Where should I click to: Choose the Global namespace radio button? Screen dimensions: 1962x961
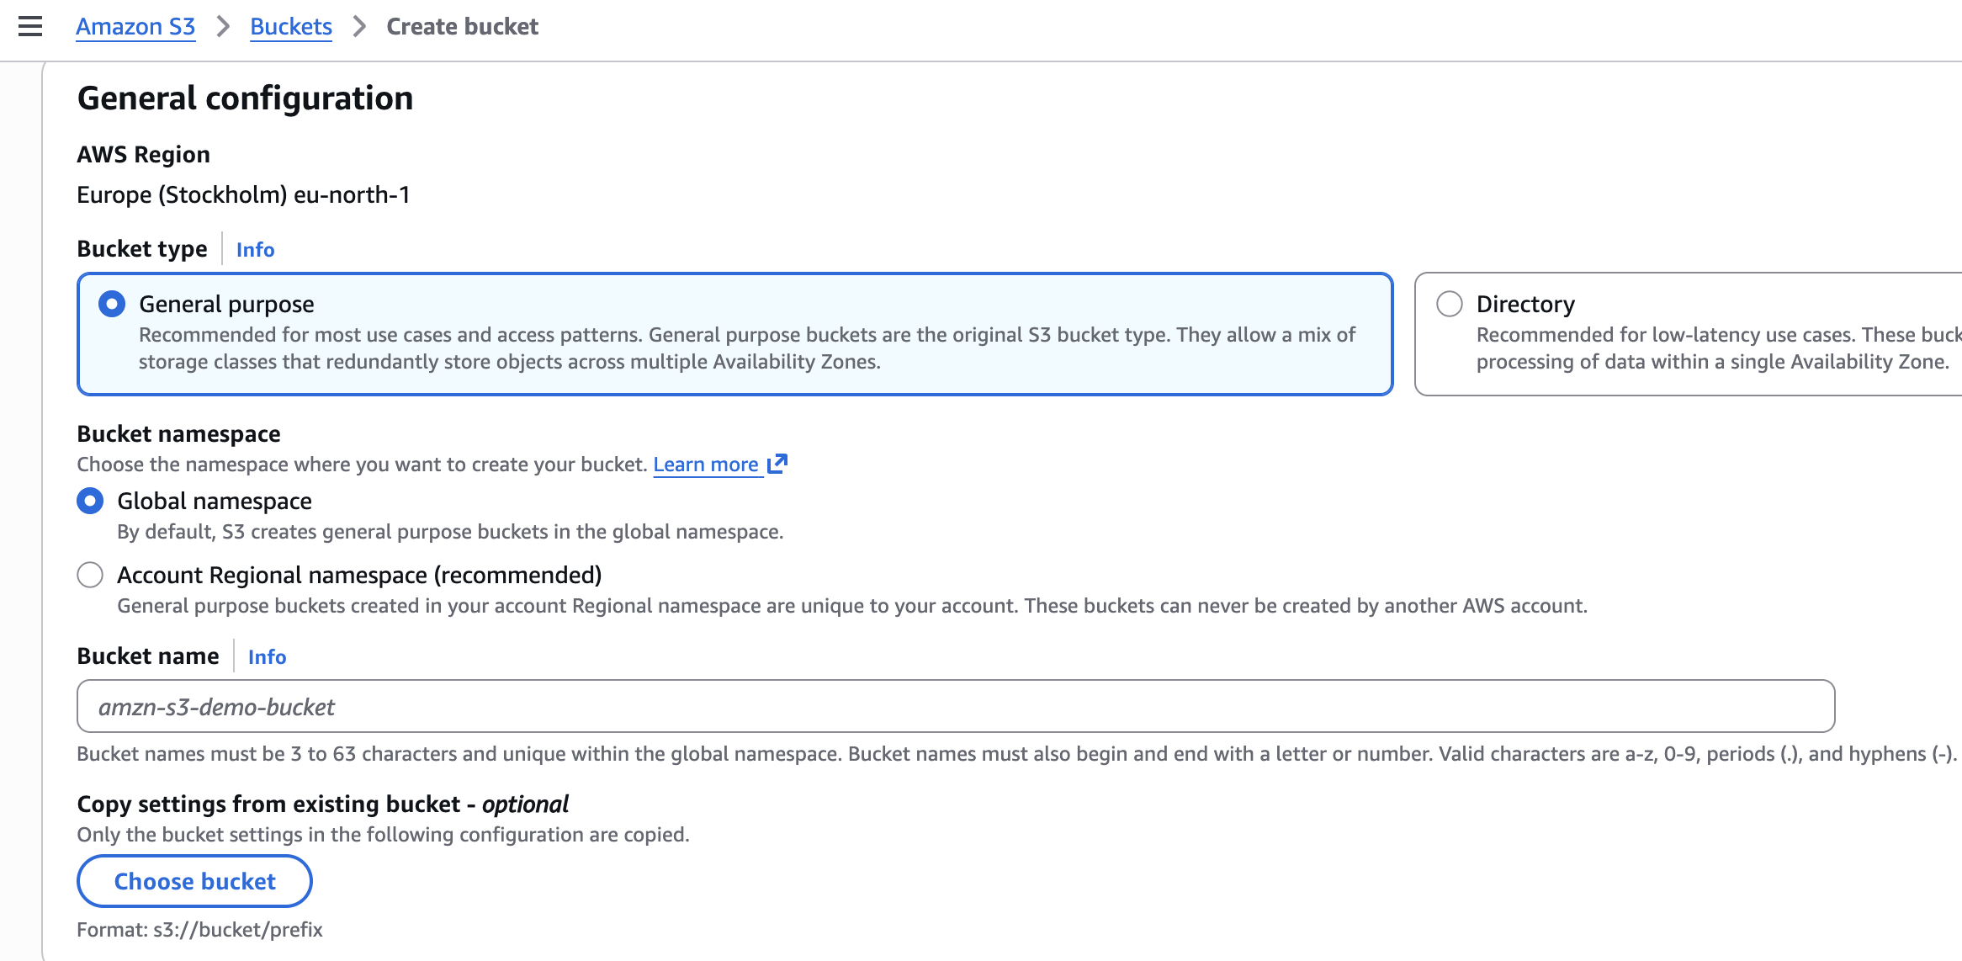click(x=90, y=502)
